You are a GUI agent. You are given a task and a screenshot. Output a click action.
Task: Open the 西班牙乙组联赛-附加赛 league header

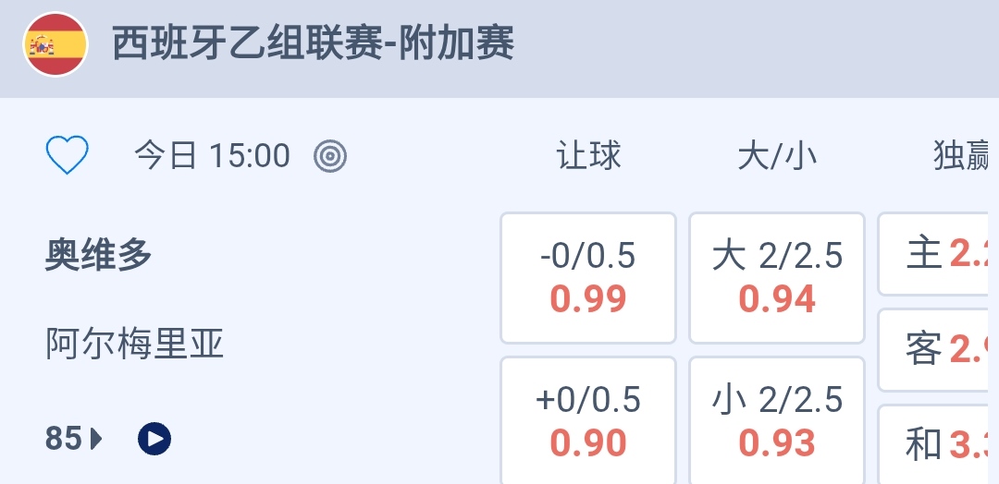click(x=313, y=44)
